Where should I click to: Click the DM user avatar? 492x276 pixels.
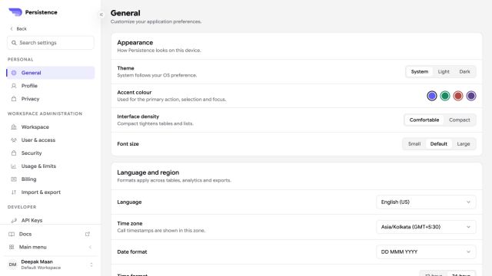12,264
